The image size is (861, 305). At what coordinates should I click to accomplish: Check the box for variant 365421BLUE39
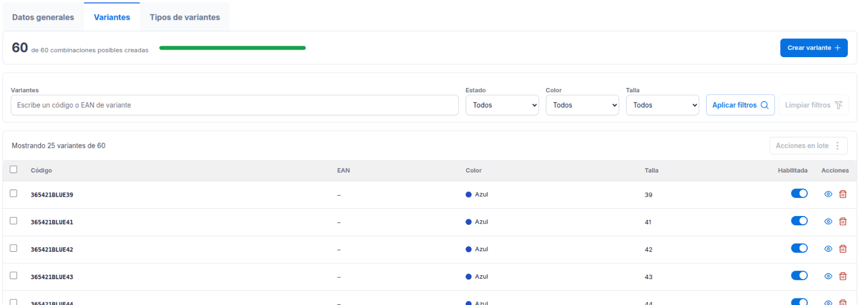pyautogui.click(x=14, y=193)
